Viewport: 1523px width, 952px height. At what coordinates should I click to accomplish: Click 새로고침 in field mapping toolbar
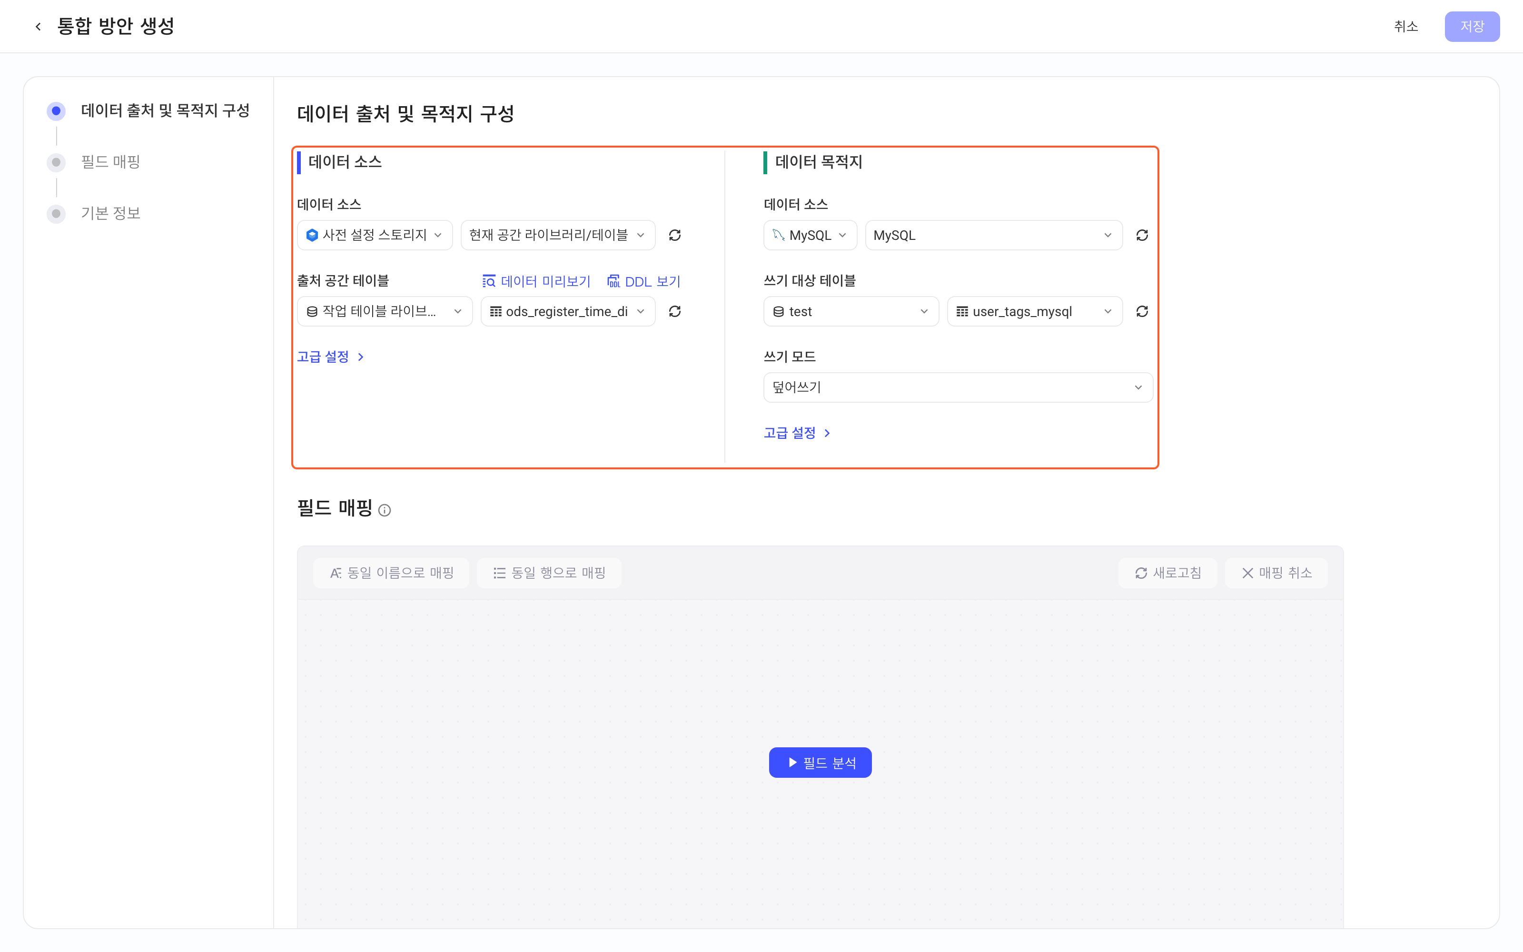click(1167, 573)
